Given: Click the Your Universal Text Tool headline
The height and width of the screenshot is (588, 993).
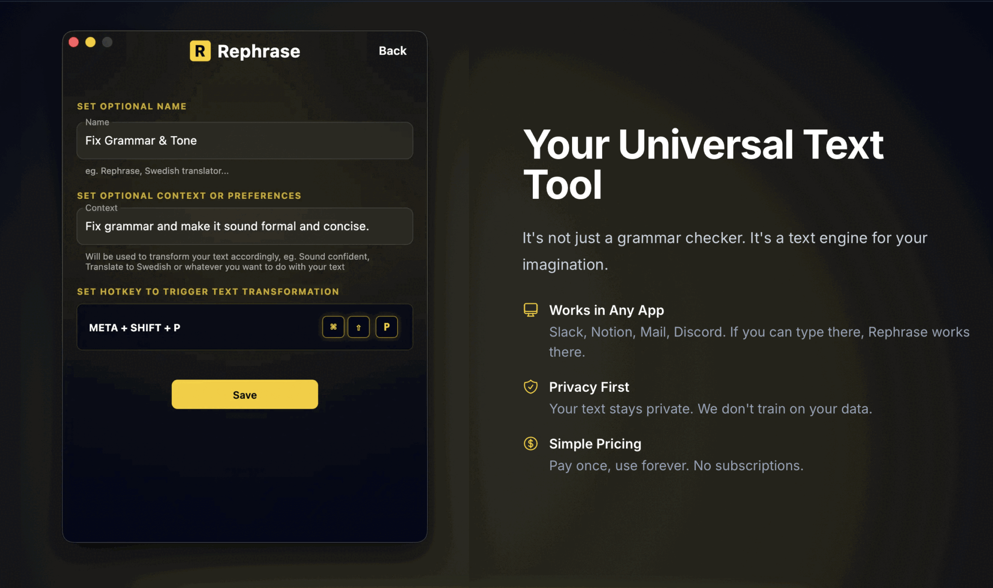Looking at the screenshot, I should 703,164.
